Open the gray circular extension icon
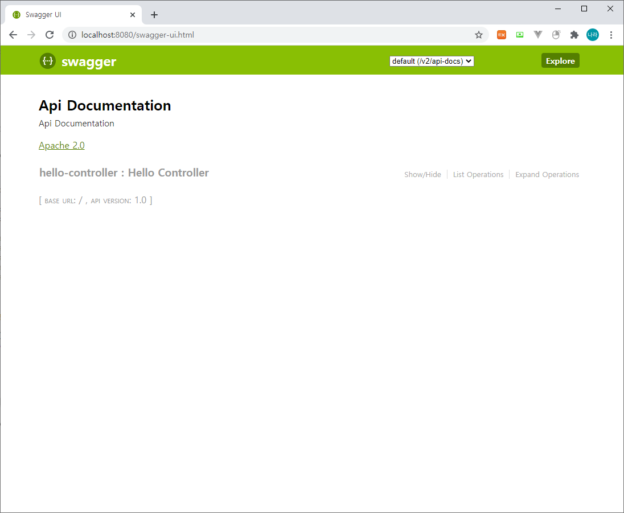 556,35
